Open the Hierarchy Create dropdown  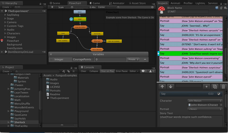click(x=7, y=7)
